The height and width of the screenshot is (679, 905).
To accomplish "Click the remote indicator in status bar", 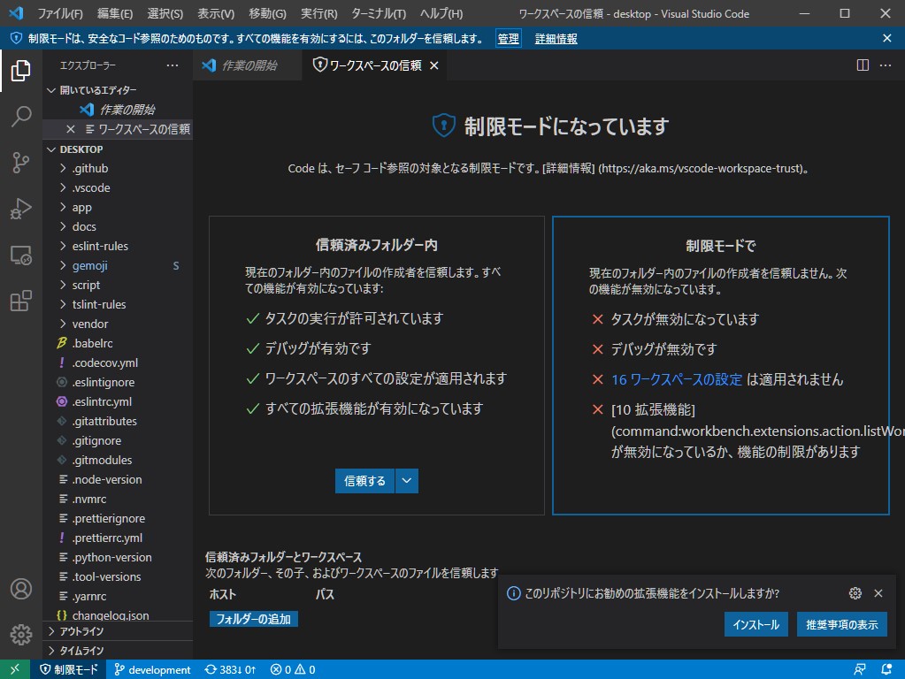I will tap(13, 669).
